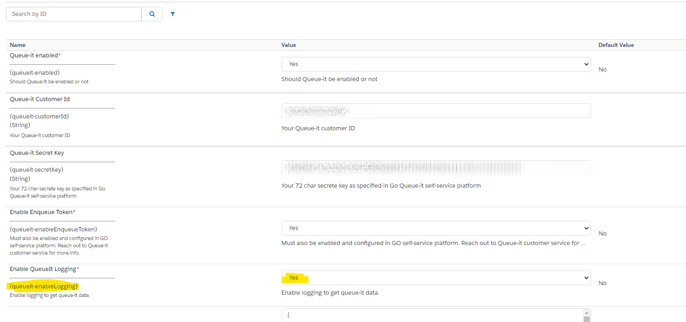Image resolution: width=686 pixels, height=322 pixels.
Task: Click the Name column header
Action: (x=18, y=45)
